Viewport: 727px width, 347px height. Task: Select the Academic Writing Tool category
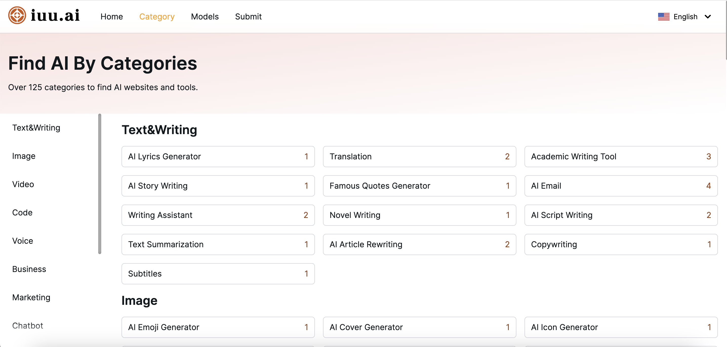(x=621, y=156)
